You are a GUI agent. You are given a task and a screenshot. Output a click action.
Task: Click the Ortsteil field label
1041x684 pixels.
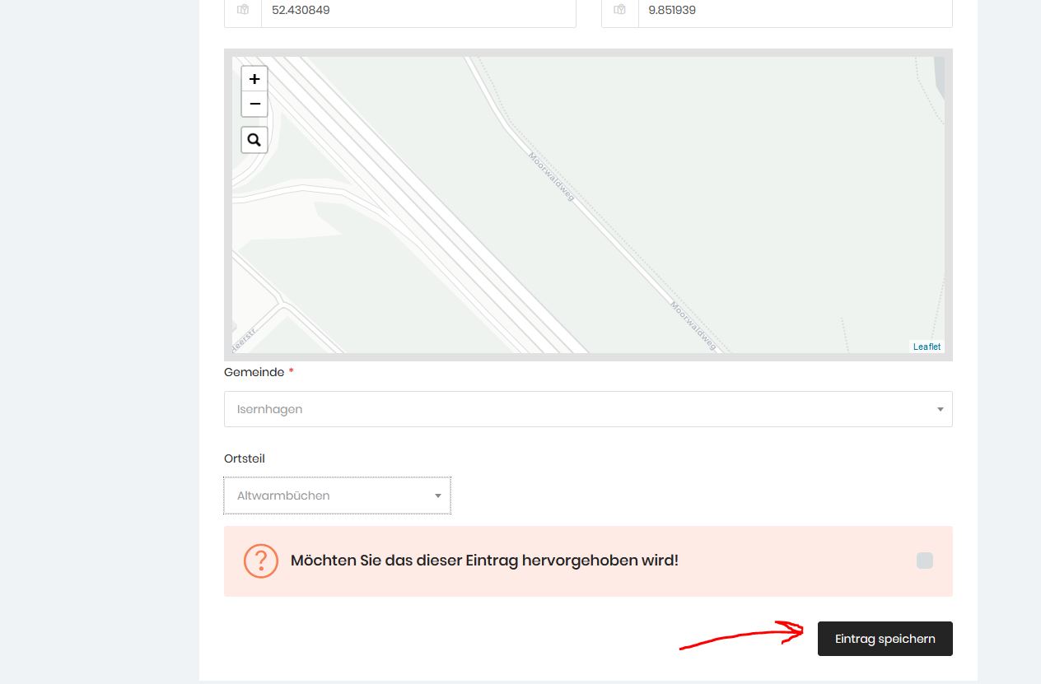(x=245, y=458)
